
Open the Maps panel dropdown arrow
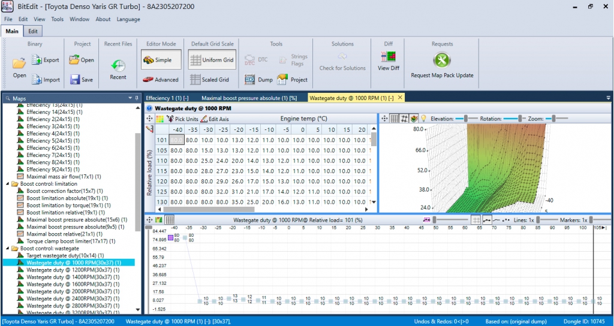click(x=130, y=98)
